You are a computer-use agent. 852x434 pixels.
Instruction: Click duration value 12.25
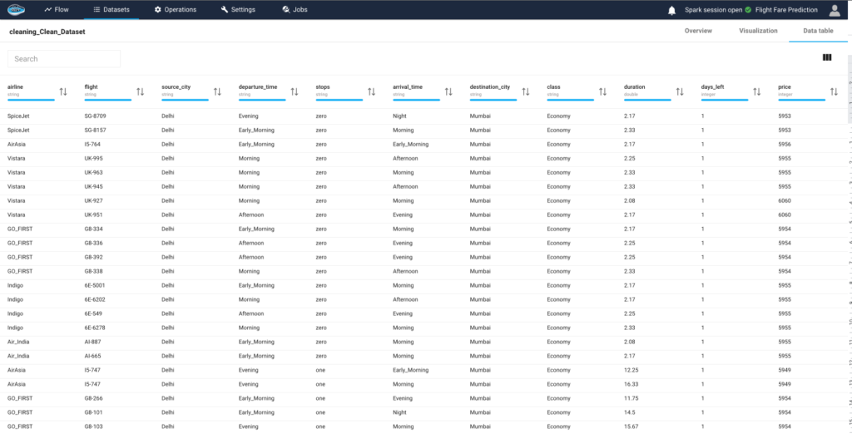(x=631, y=371)
